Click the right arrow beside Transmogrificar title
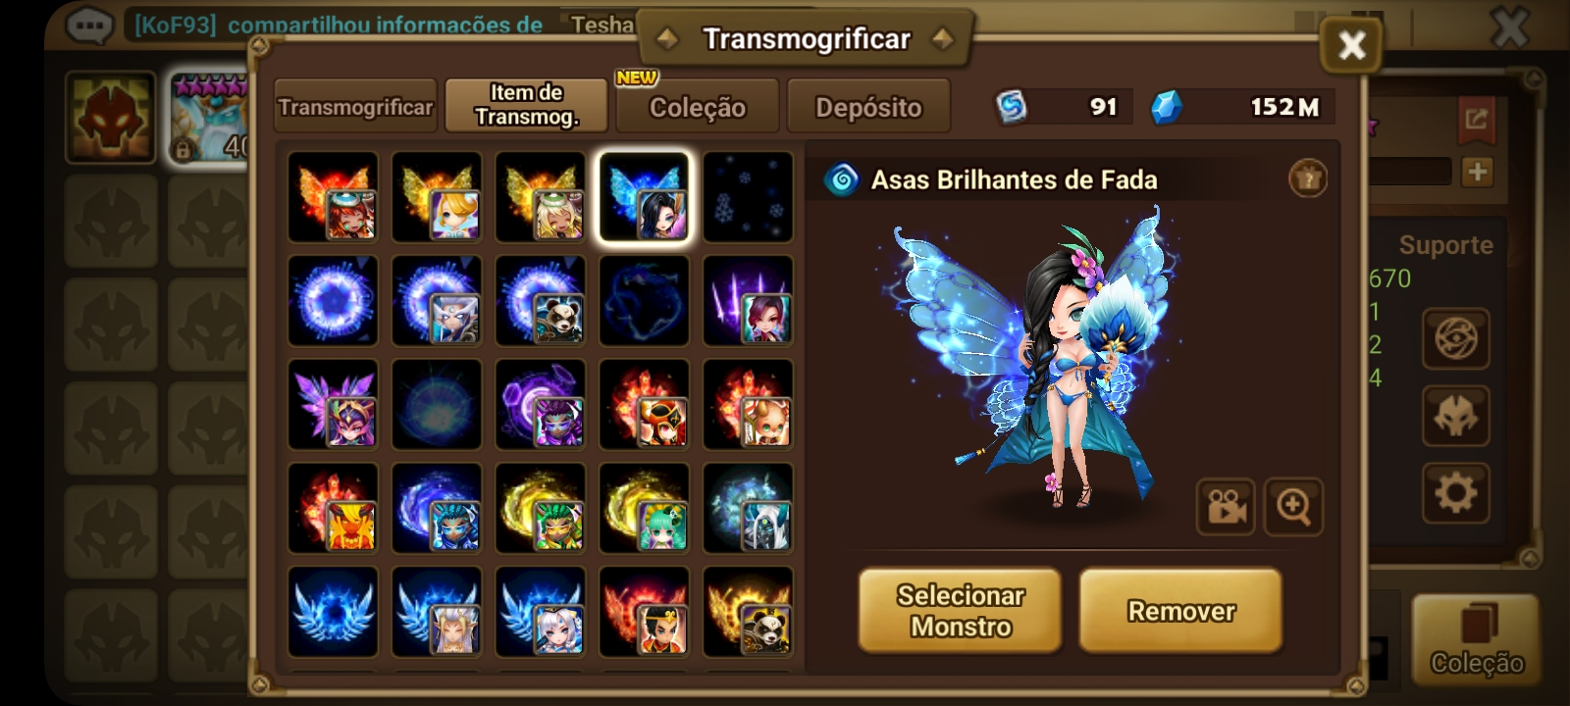 click(x=943, y=39)
